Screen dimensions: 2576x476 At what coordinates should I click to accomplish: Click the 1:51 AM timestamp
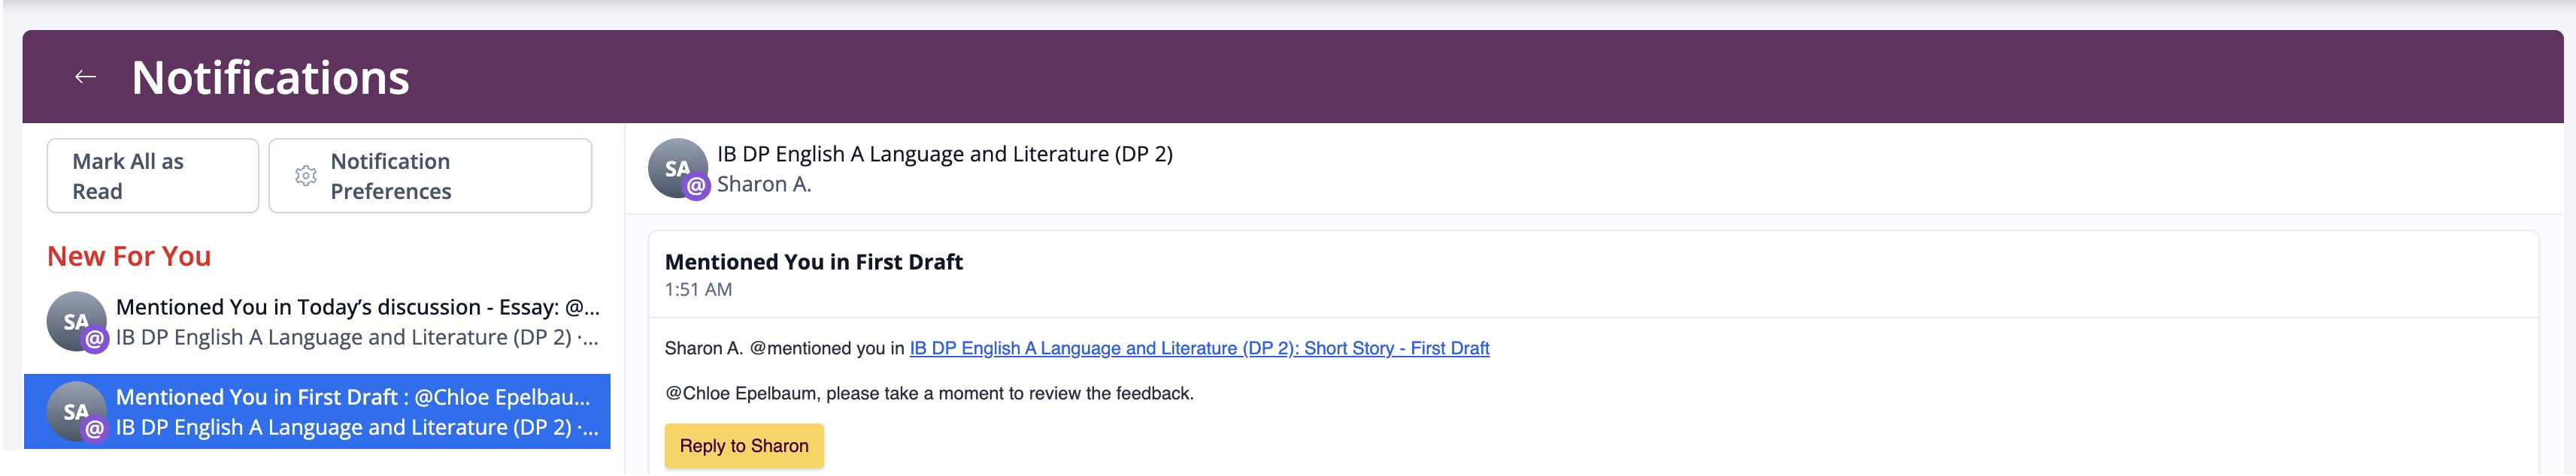tap(698, 289)
